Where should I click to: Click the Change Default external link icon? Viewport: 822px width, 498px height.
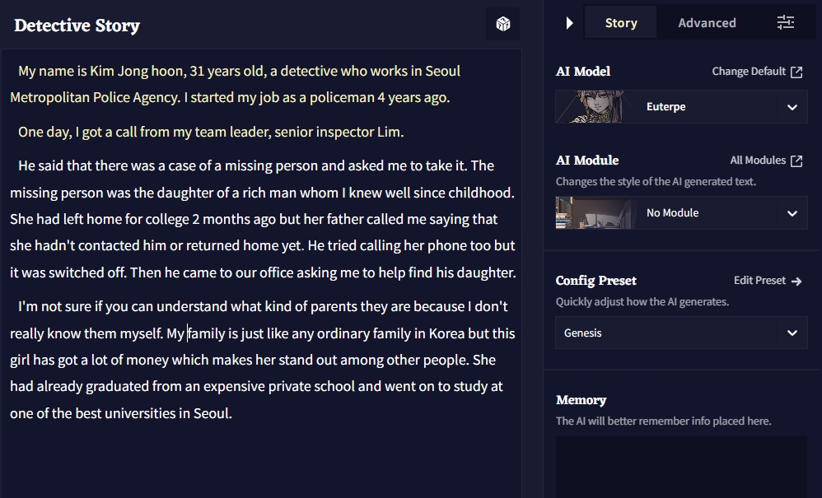(796, 72)
